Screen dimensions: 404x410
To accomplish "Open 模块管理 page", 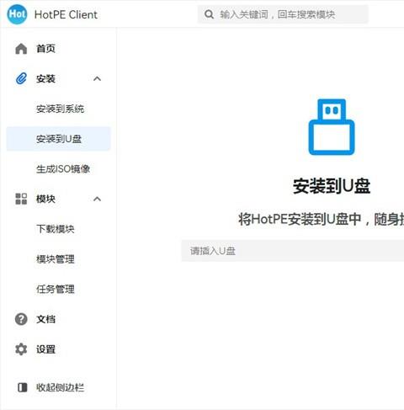I will coord(56,258).
